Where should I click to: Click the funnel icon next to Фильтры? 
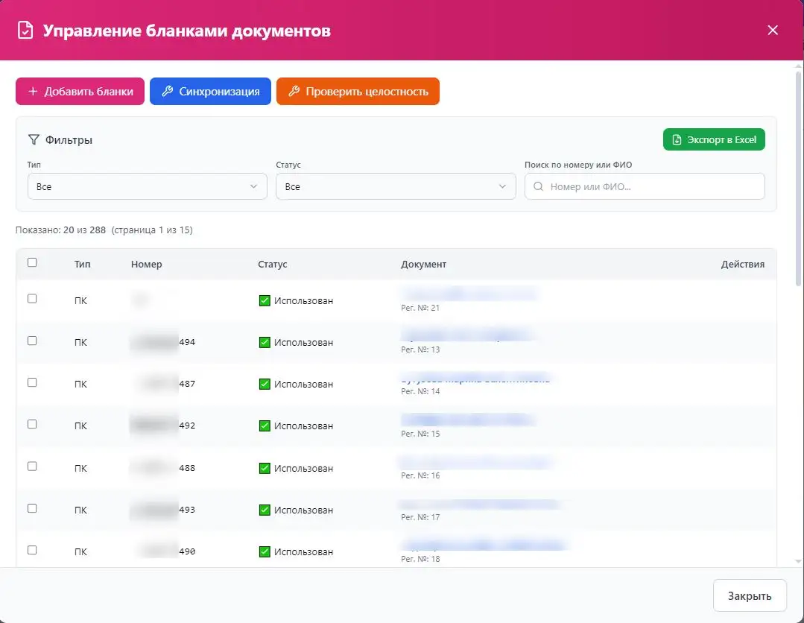[x=34, y=139]
